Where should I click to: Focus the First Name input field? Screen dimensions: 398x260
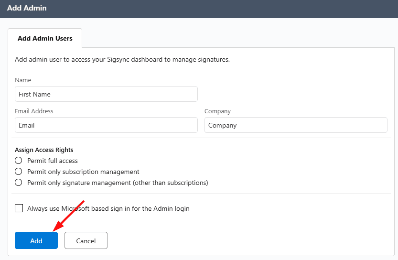[106, 94]
